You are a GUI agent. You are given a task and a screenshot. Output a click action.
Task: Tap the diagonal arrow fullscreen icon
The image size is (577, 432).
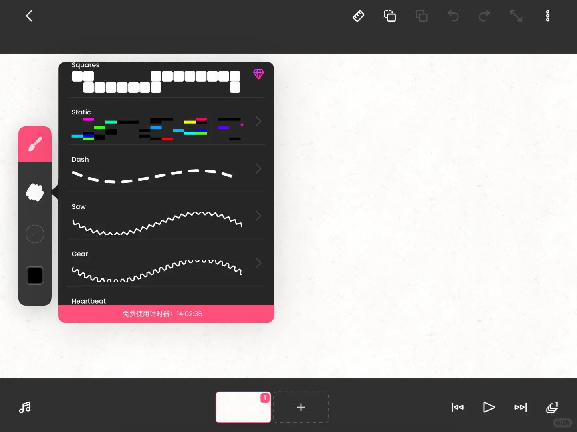[x=516, y=16]
